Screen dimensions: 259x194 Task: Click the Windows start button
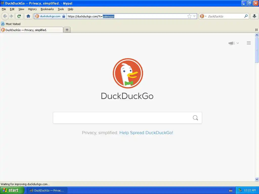[x=12, y=190]
